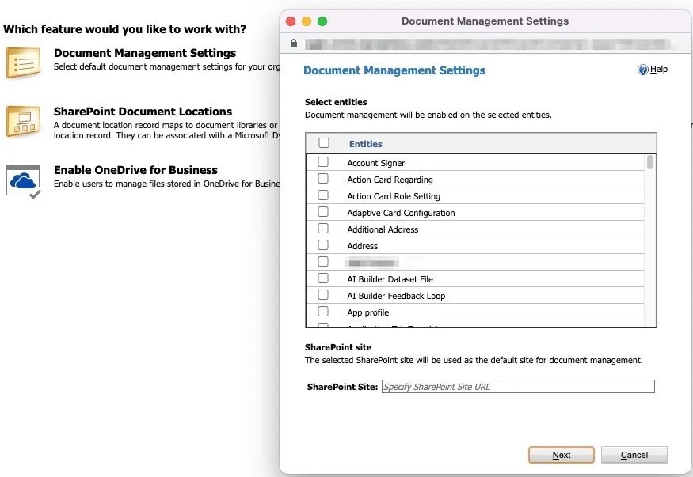Click Document Management Settings heading link
Image resolution: width=693 pixels, height=477 pixels.
144,53
